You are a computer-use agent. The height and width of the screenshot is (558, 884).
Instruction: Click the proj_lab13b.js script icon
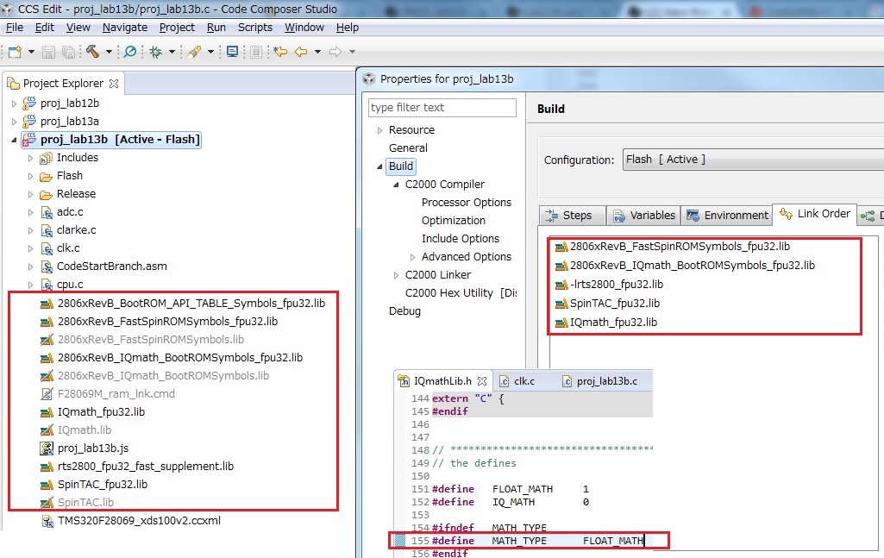pos(47,448)
